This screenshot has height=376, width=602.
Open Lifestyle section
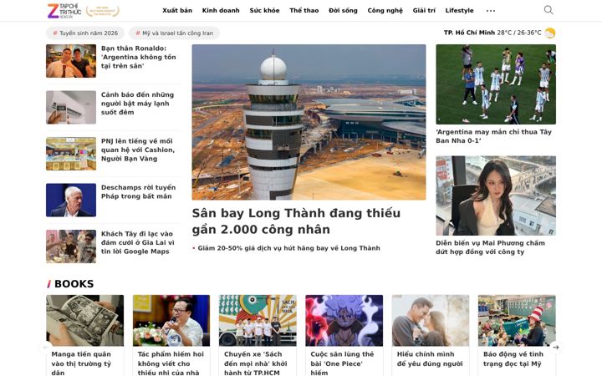coord(459,10)
